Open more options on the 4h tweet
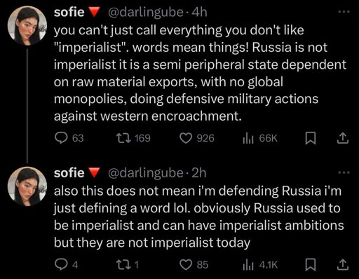359x279 pixels. pyautogui.click(x=344, y=11)
